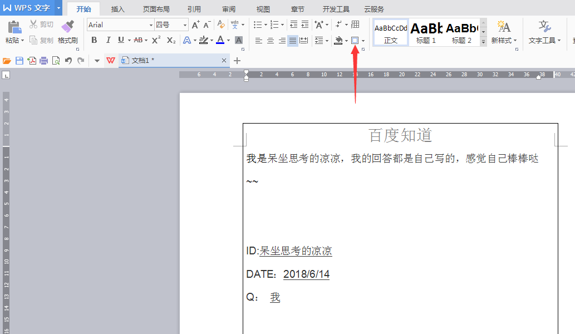Switch to the 引用 (References) tab

click(x=194, y=9)
